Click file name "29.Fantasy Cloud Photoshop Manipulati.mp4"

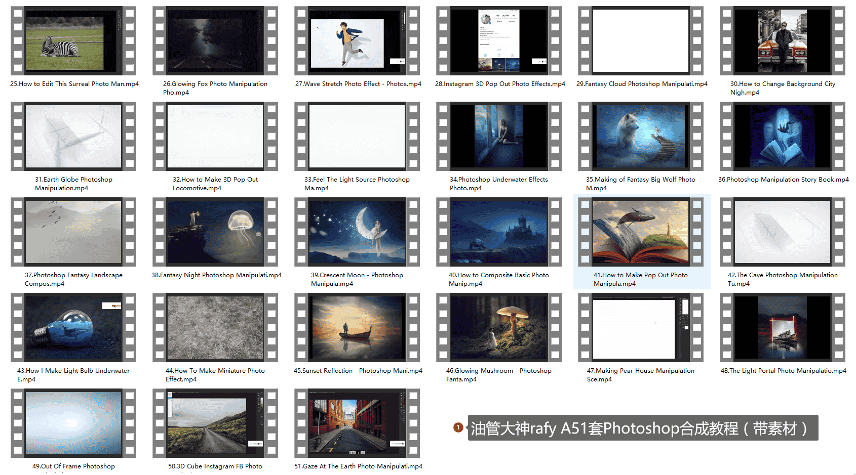pyautogui.click(x=642, y=84)
